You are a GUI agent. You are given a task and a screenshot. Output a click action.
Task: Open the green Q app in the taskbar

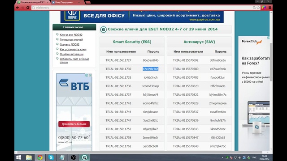(x=84, y=157)
